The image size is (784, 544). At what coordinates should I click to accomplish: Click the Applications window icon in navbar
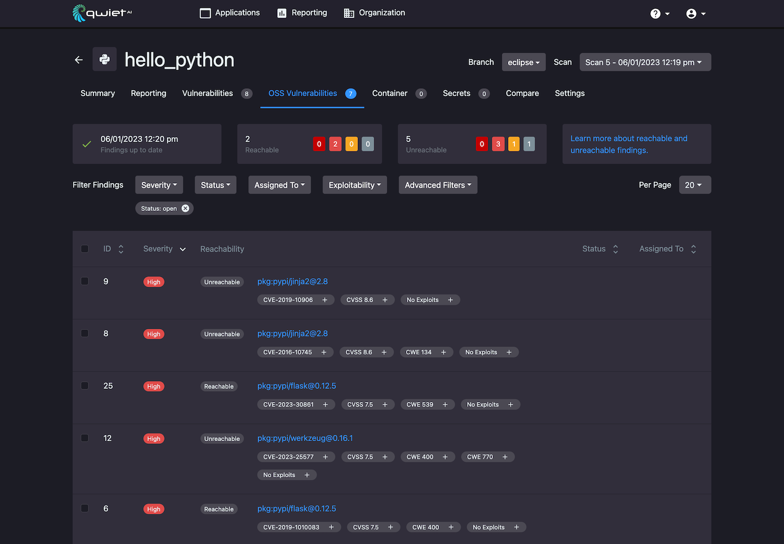click(205, 13)
